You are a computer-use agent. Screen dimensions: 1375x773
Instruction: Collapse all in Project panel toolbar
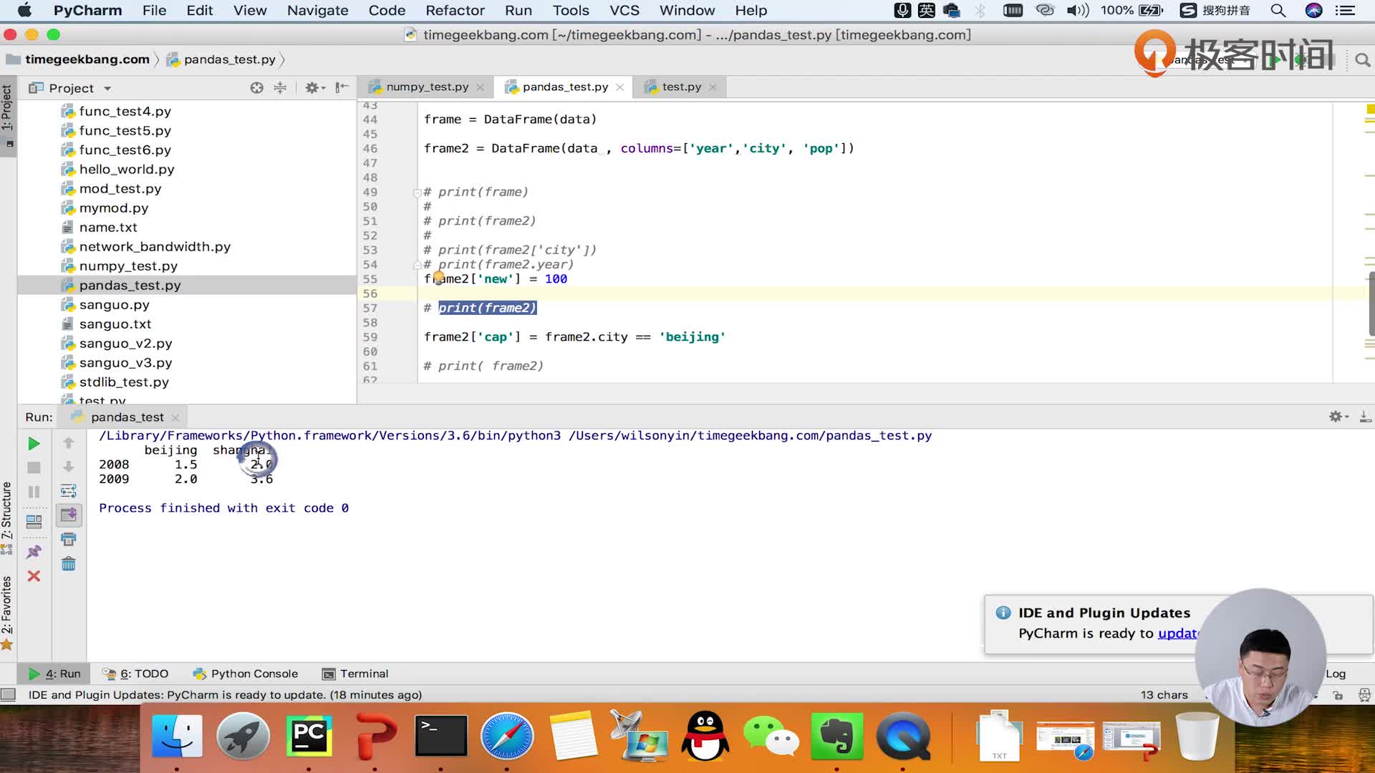coord(280,87)
